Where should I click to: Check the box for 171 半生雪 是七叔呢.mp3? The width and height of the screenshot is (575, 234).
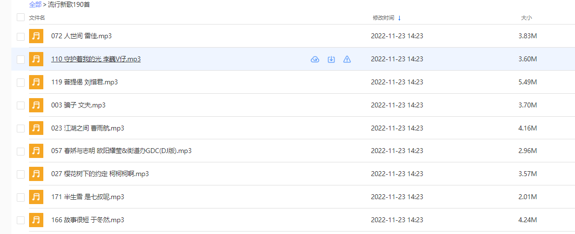coord(21,197)
